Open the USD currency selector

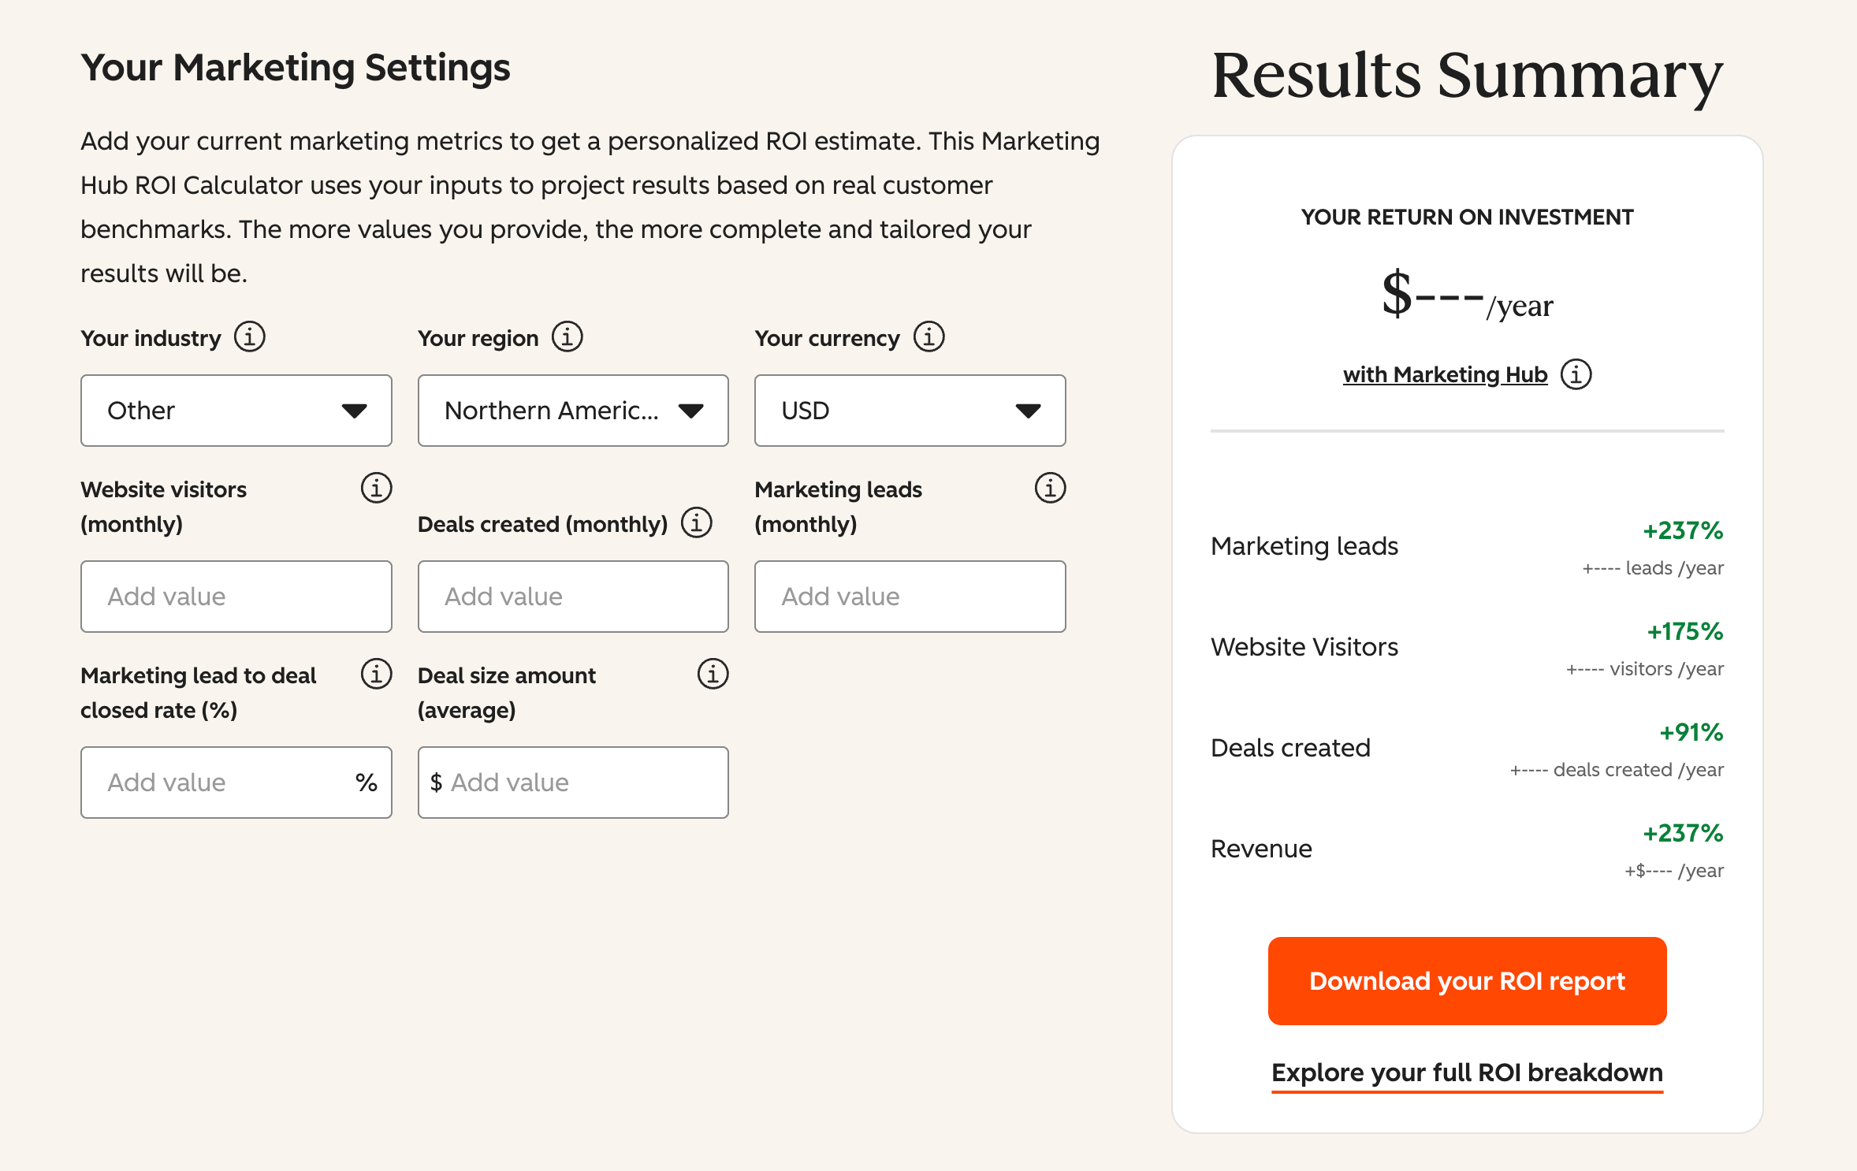[x=910, y=410]
